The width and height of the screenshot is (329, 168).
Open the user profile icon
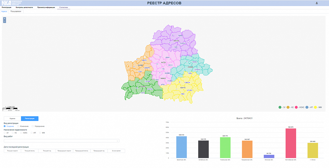pos(317,3)
